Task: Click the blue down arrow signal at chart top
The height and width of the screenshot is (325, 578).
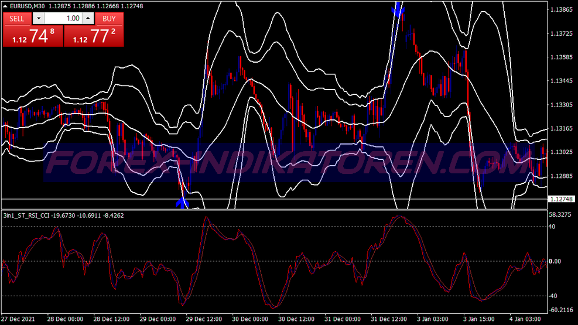Action: pyautogui.click(x=398, y=9)
